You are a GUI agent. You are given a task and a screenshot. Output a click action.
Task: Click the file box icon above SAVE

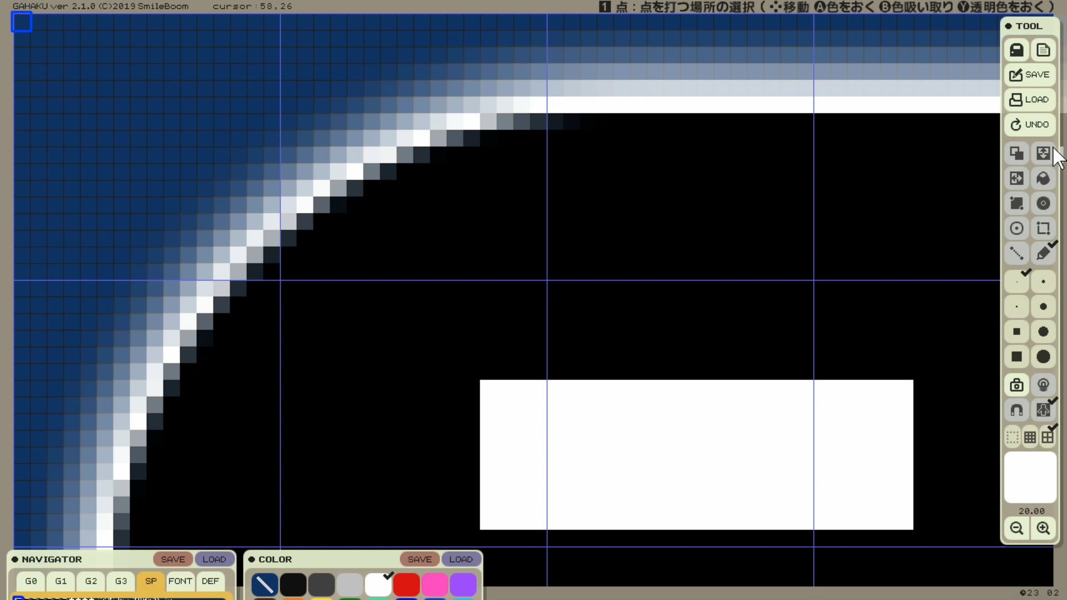pos(1016,50)
